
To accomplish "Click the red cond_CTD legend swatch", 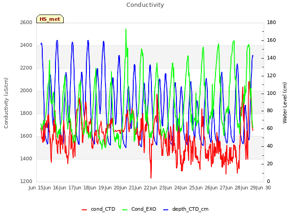I will point(84,210).
